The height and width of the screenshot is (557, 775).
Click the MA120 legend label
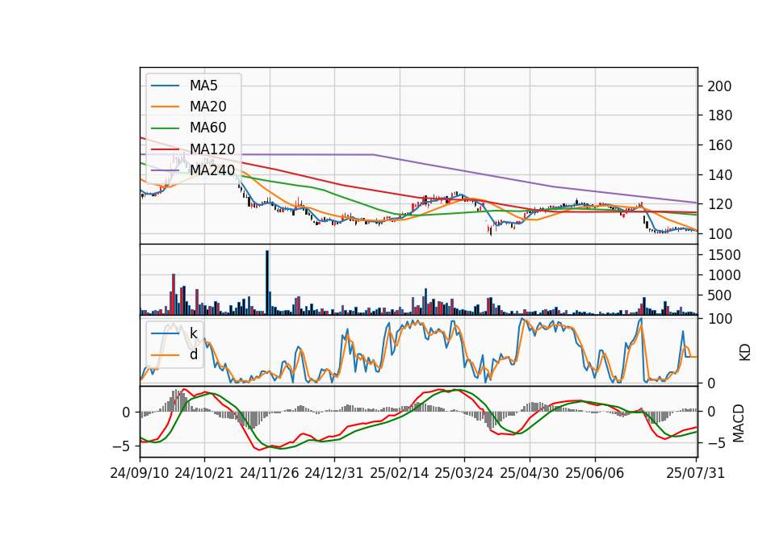212,149
